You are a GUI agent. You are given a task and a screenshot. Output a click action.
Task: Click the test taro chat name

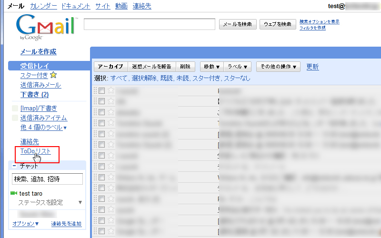point(31,194)
